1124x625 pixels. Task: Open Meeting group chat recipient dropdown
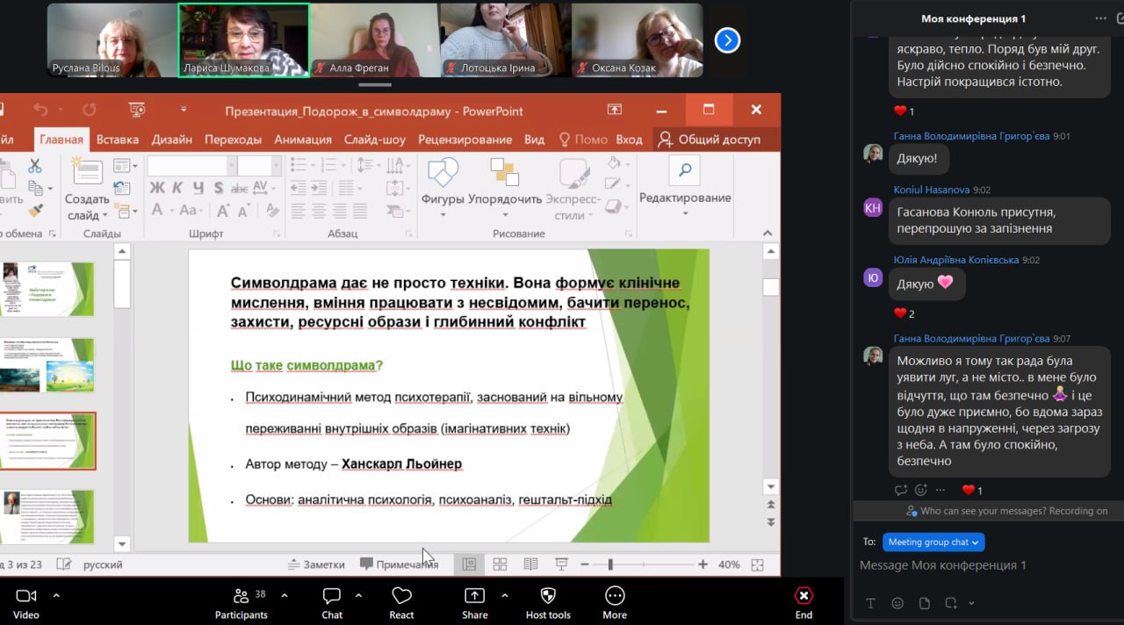[933, 542]
